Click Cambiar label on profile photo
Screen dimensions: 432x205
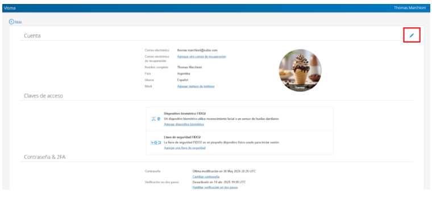[x=300, y=87]
